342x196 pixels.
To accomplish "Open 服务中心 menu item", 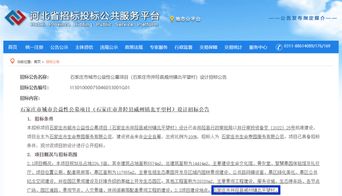I will [x=258, y=47].
